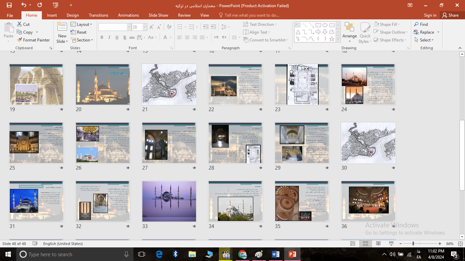Click the Sign in link

coord(430,15)
